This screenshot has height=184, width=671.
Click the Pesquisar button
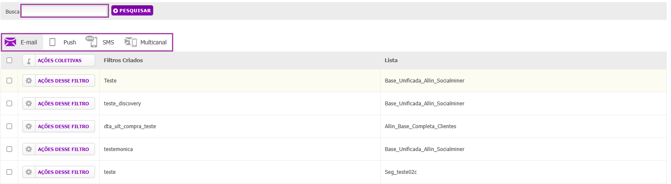tap(132, 11)
